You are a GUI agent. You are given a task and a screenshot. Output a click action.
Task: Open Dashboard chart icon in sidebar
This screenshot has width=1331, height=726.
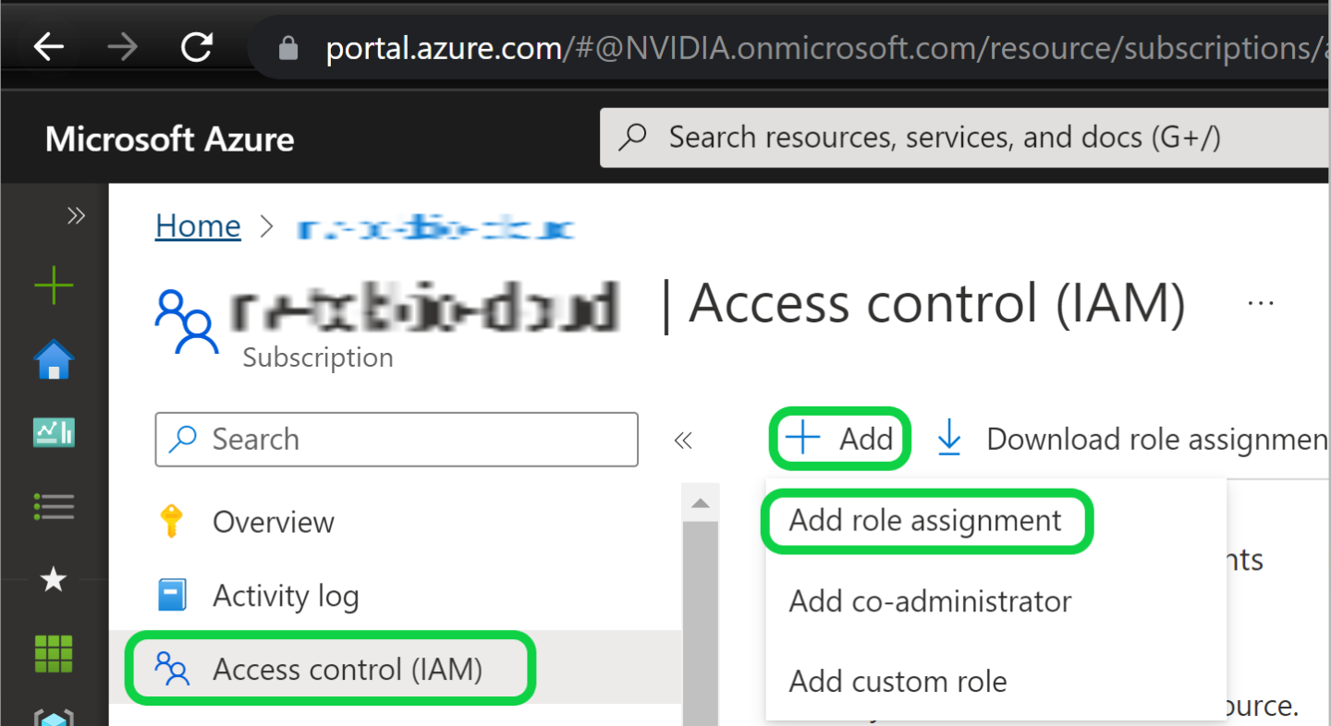click(54, 432)
